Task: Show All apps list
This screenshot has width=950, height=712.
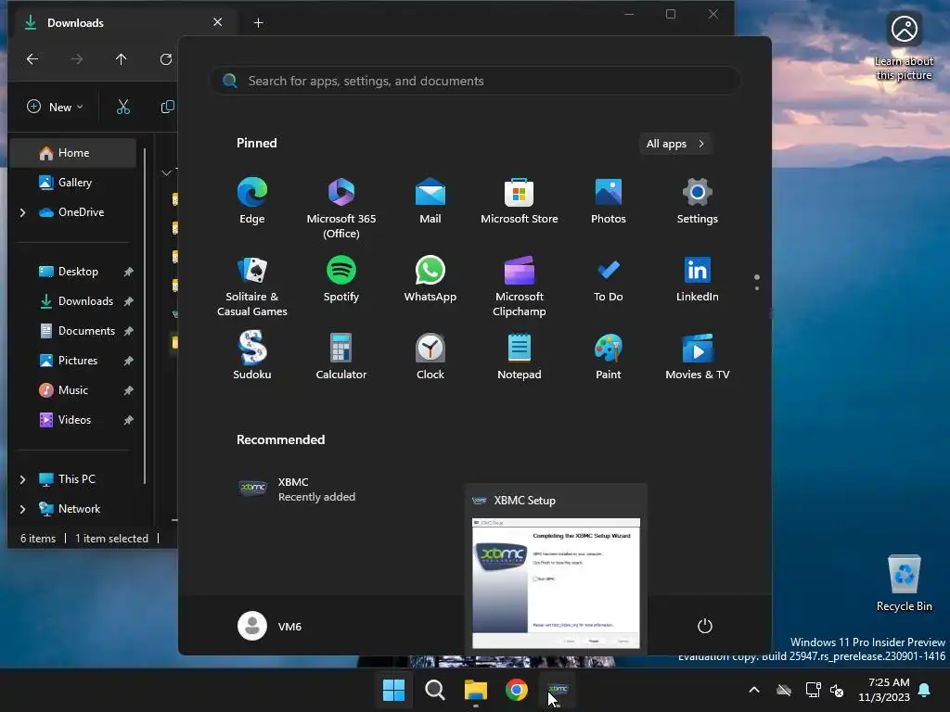Action: 675,144
